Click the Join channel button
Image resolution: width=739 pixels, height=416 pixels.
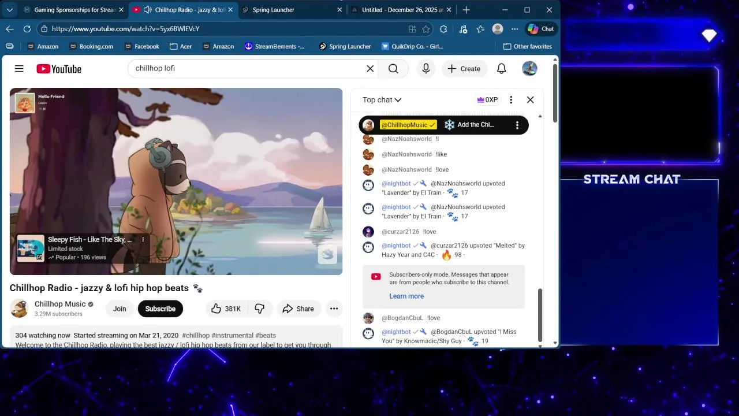pos(120,309)
